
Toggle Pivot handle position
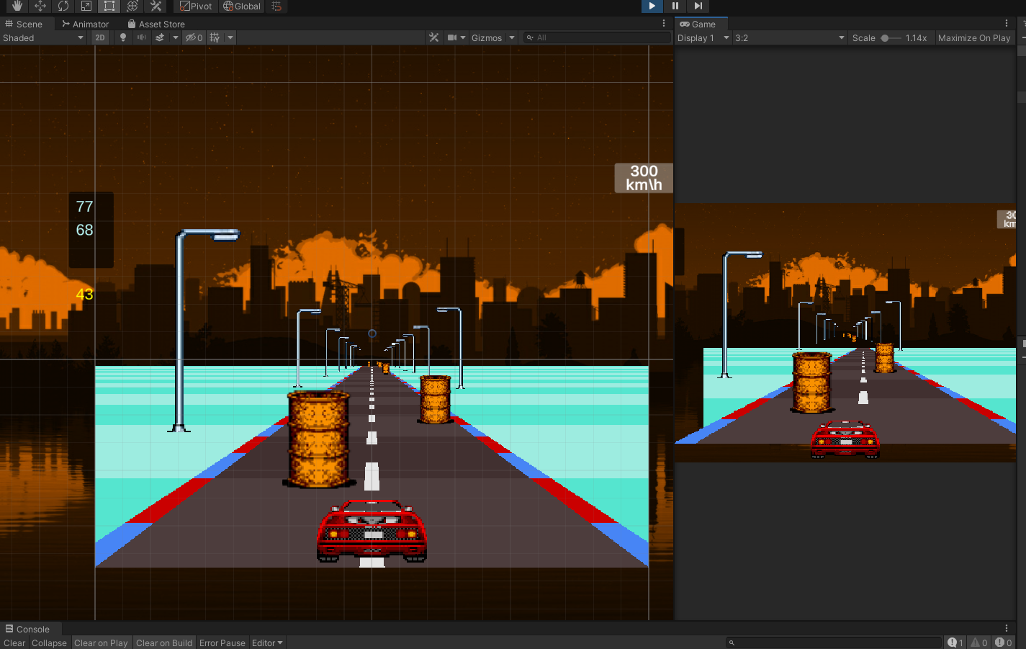(x=196, y=6)
